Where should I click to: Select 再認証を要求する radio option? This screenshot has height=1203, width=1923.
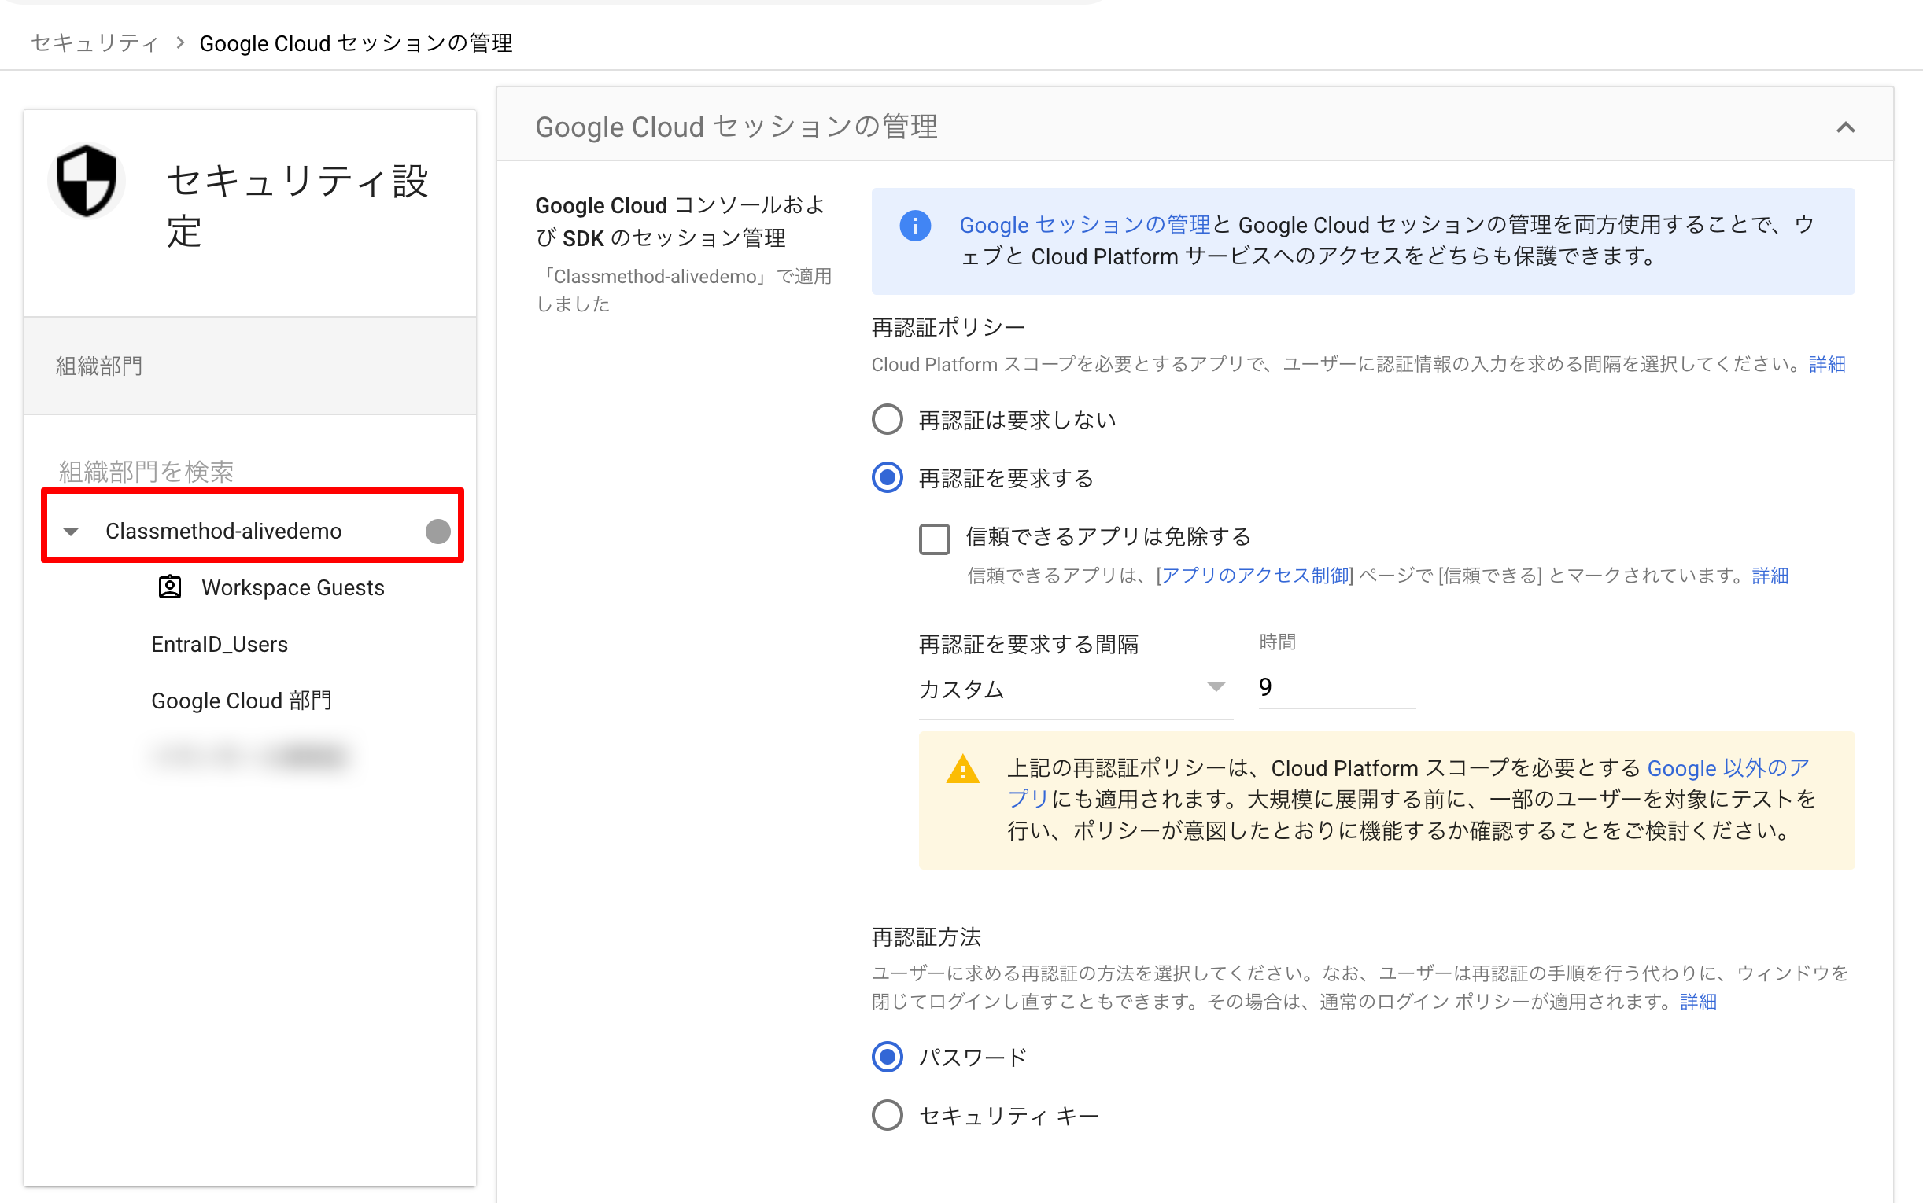pos(887,478)
